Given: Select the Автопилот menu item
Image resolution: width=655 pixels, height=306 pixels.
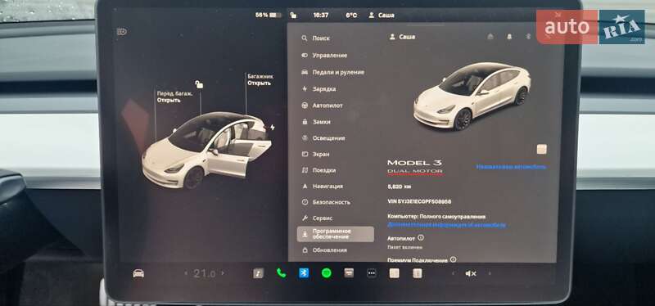Looking at the screenshot, I should pos(322,106).
